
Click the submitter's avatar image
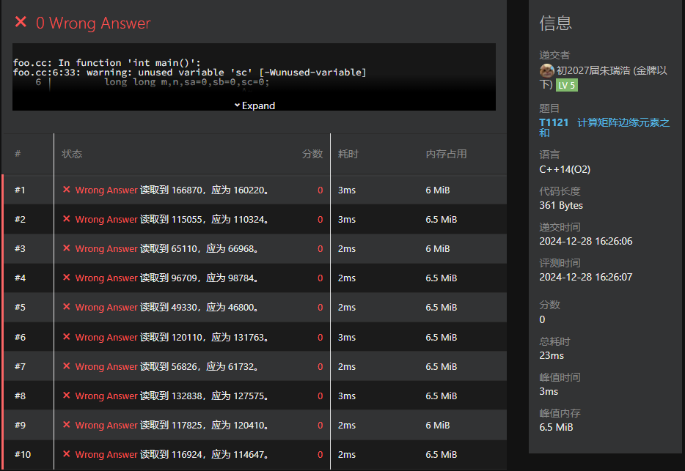(x=546, y=70)
